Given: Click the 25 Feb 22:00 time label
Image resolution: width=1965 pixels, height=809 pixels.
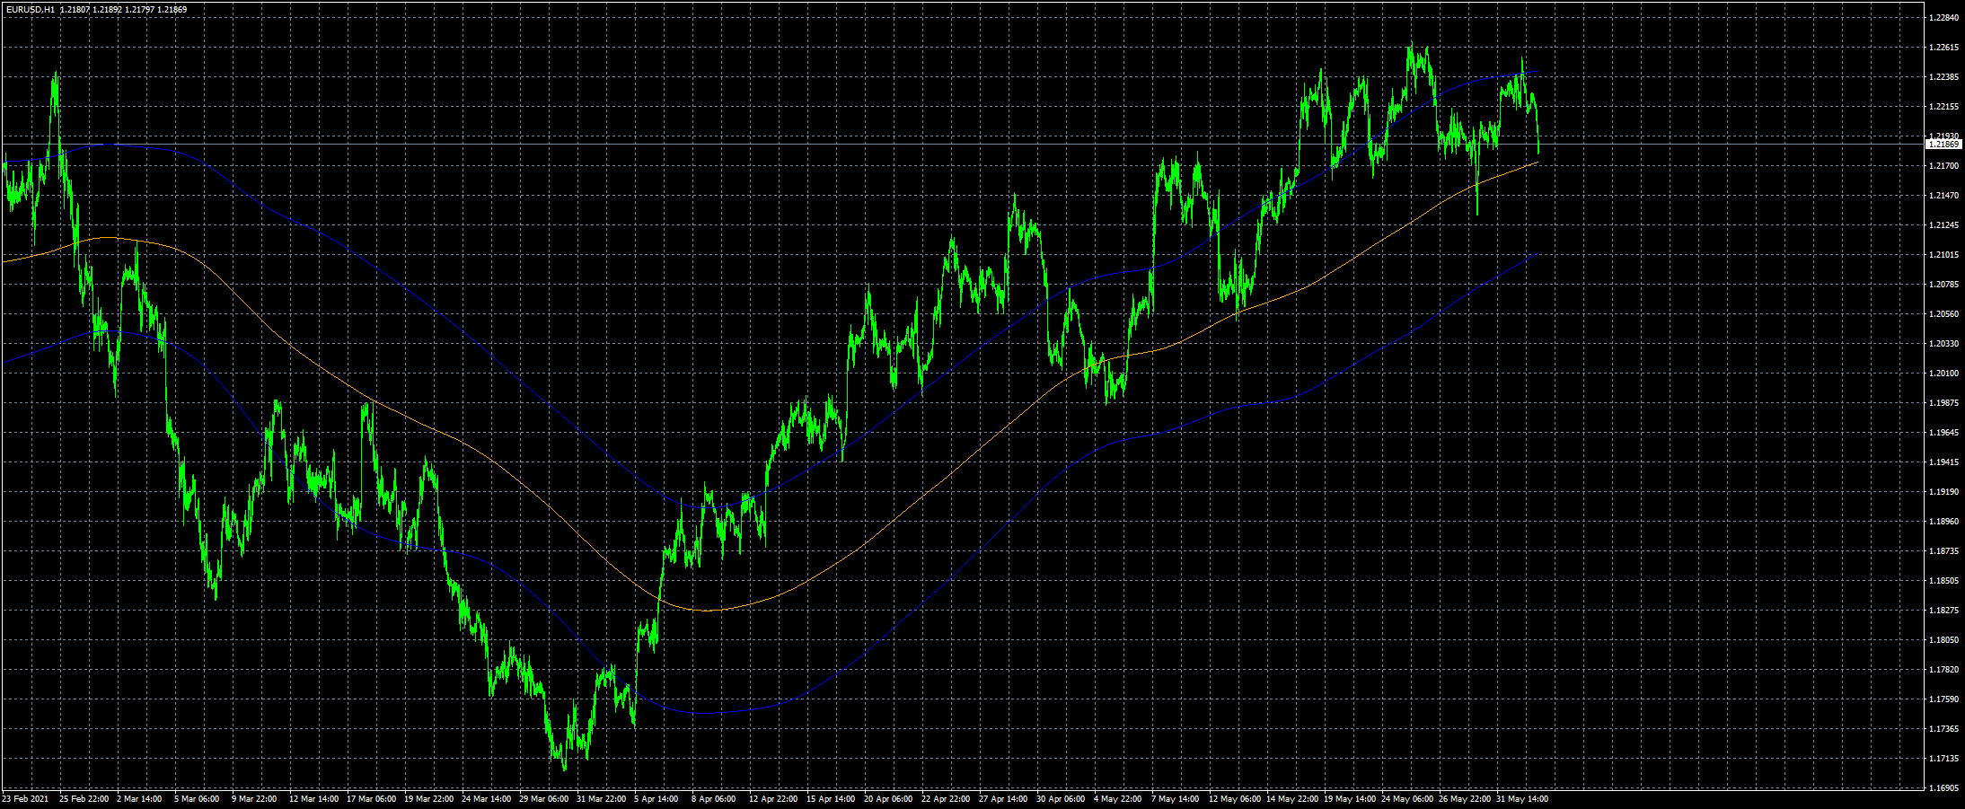Looking at the screenshot, I should [x=84, y=798].
